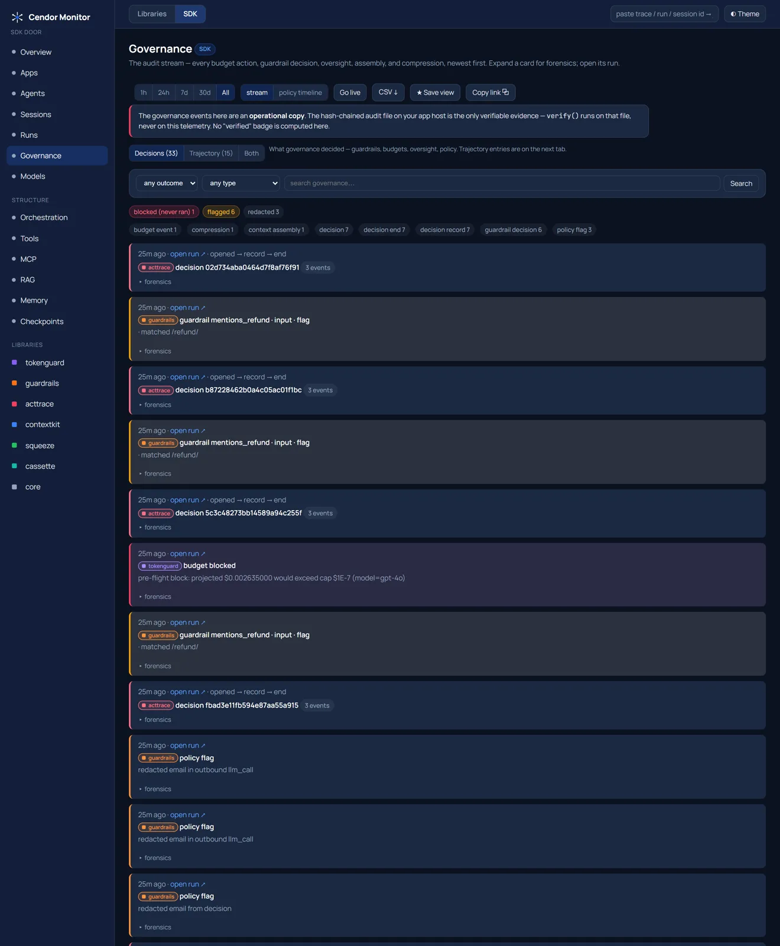Click the tokenguard purple library swatch
This screenshot has height=946, width=780.
pos(14,362)
